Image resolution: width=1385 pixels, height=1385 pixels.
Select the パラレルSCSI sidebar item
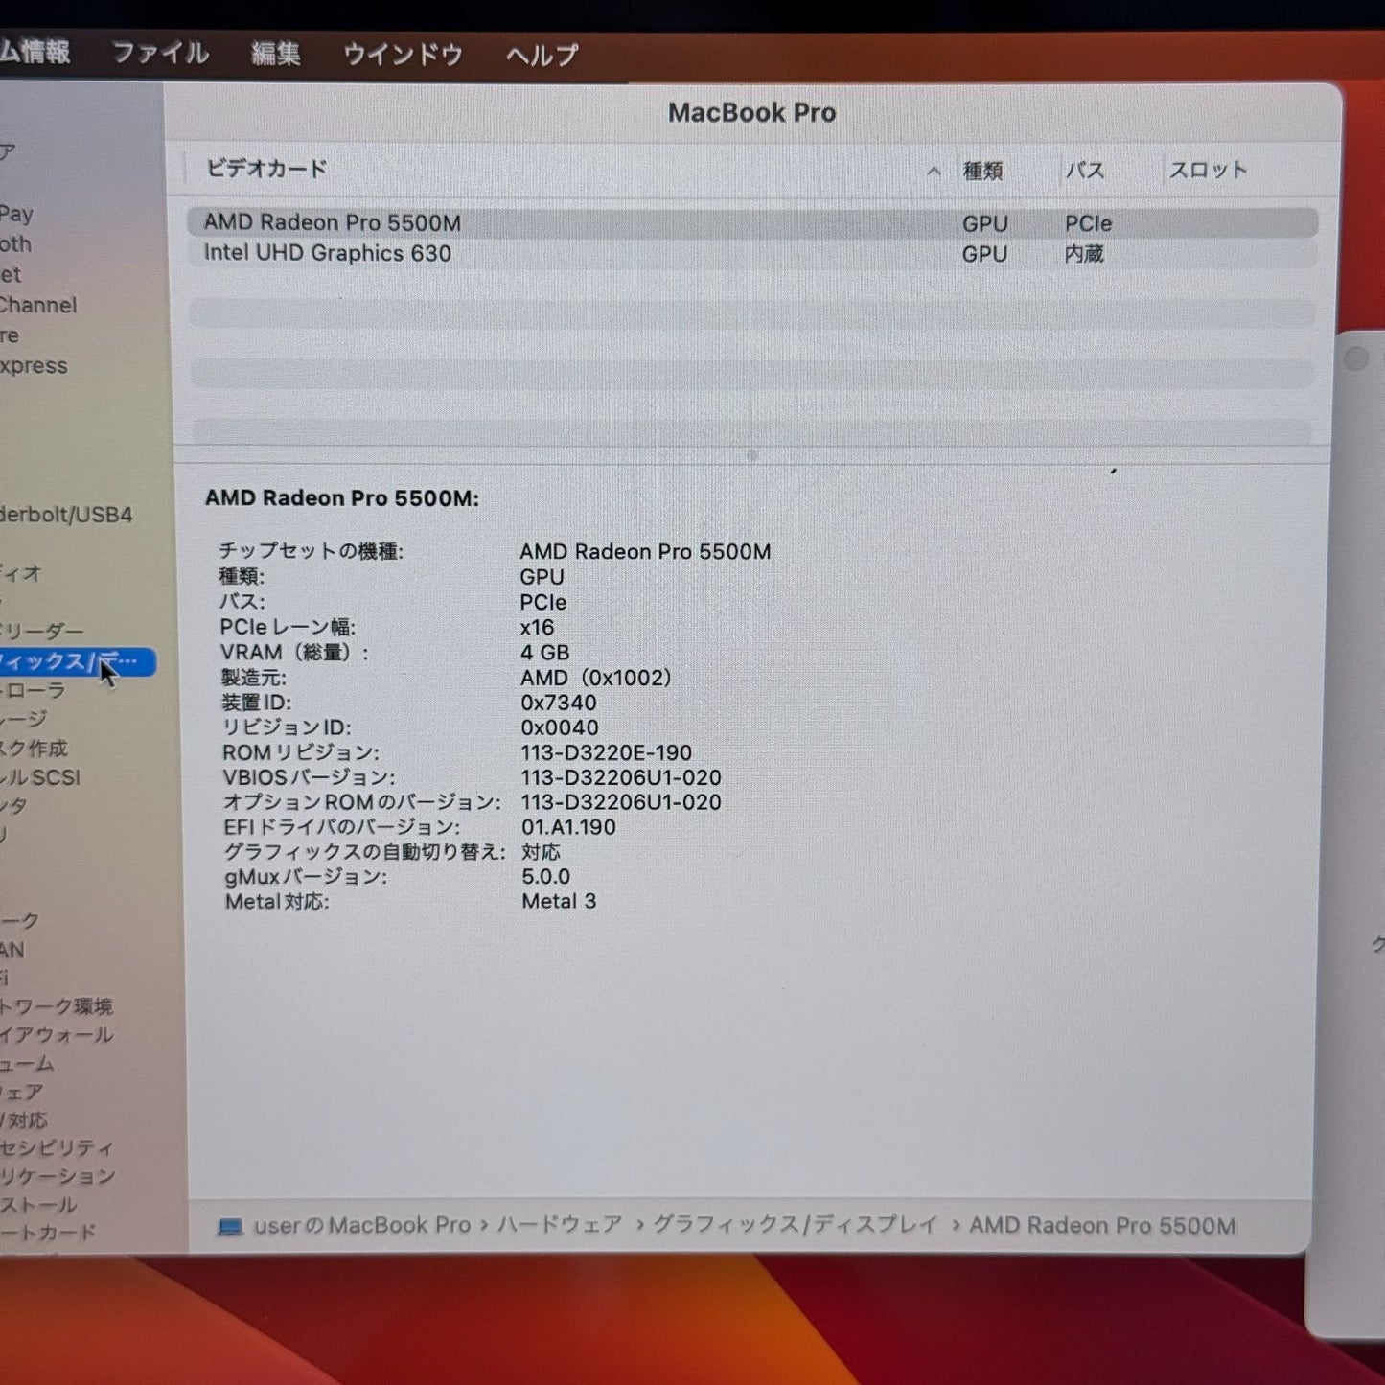[40, 777]
